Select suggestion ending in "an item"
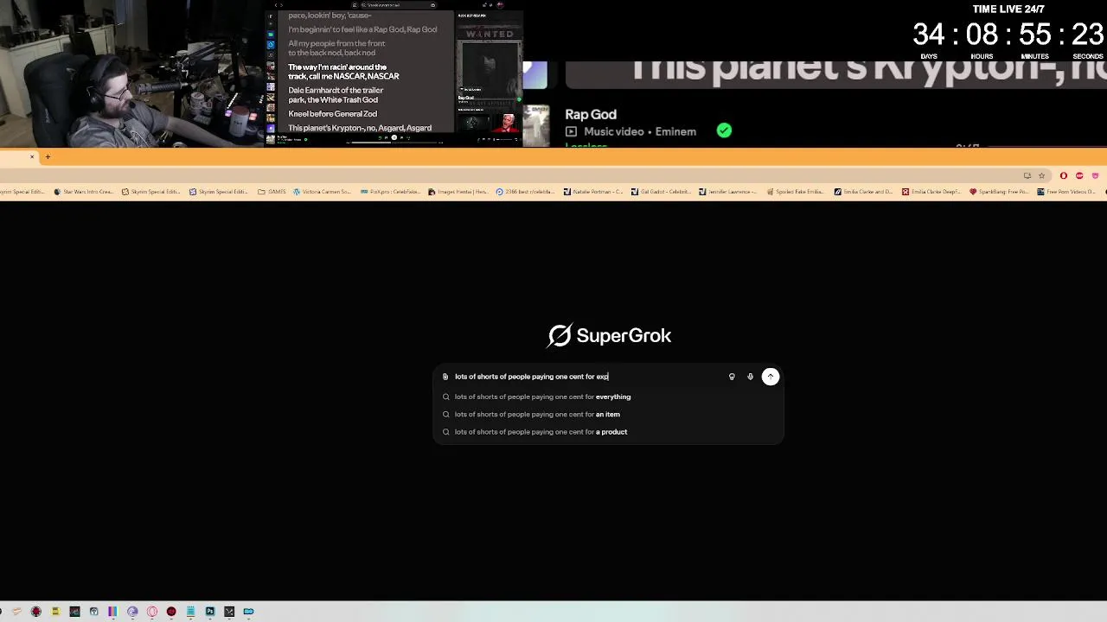 click(608, 414)
